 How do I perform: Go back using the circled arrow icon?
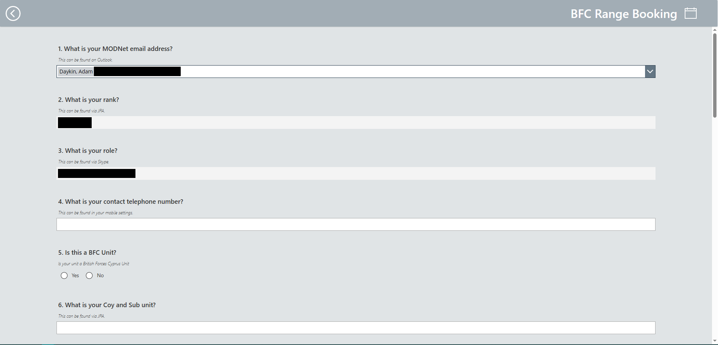(13, 13)
